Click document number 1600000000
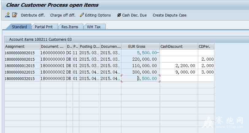 53,53
